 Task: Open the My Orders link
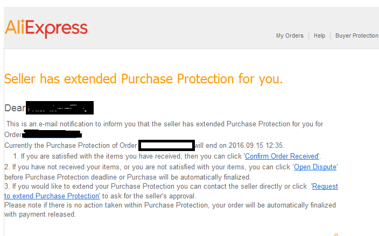pyautogui.click(x=290, y=35)
